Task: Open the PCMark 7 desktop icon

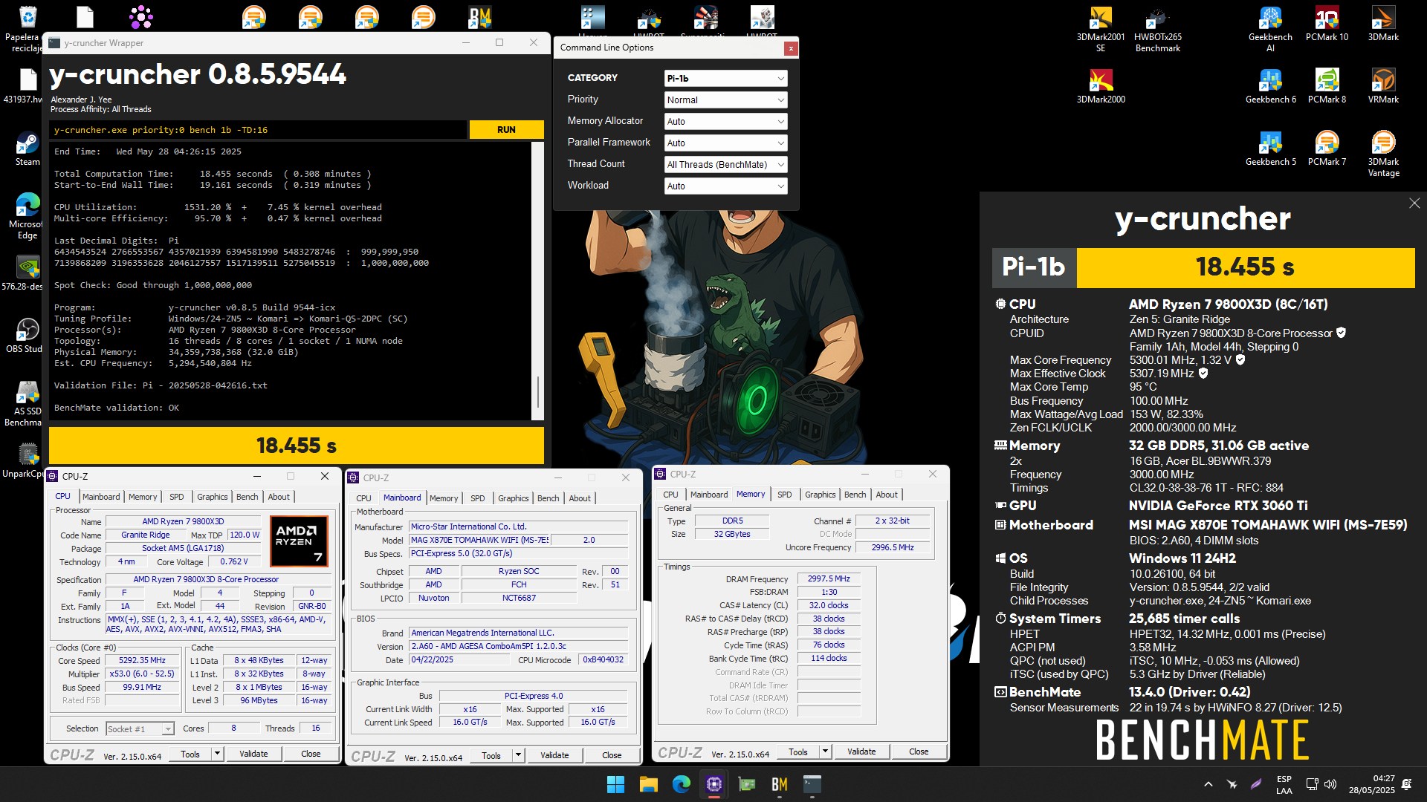Action: [1327, 149]
